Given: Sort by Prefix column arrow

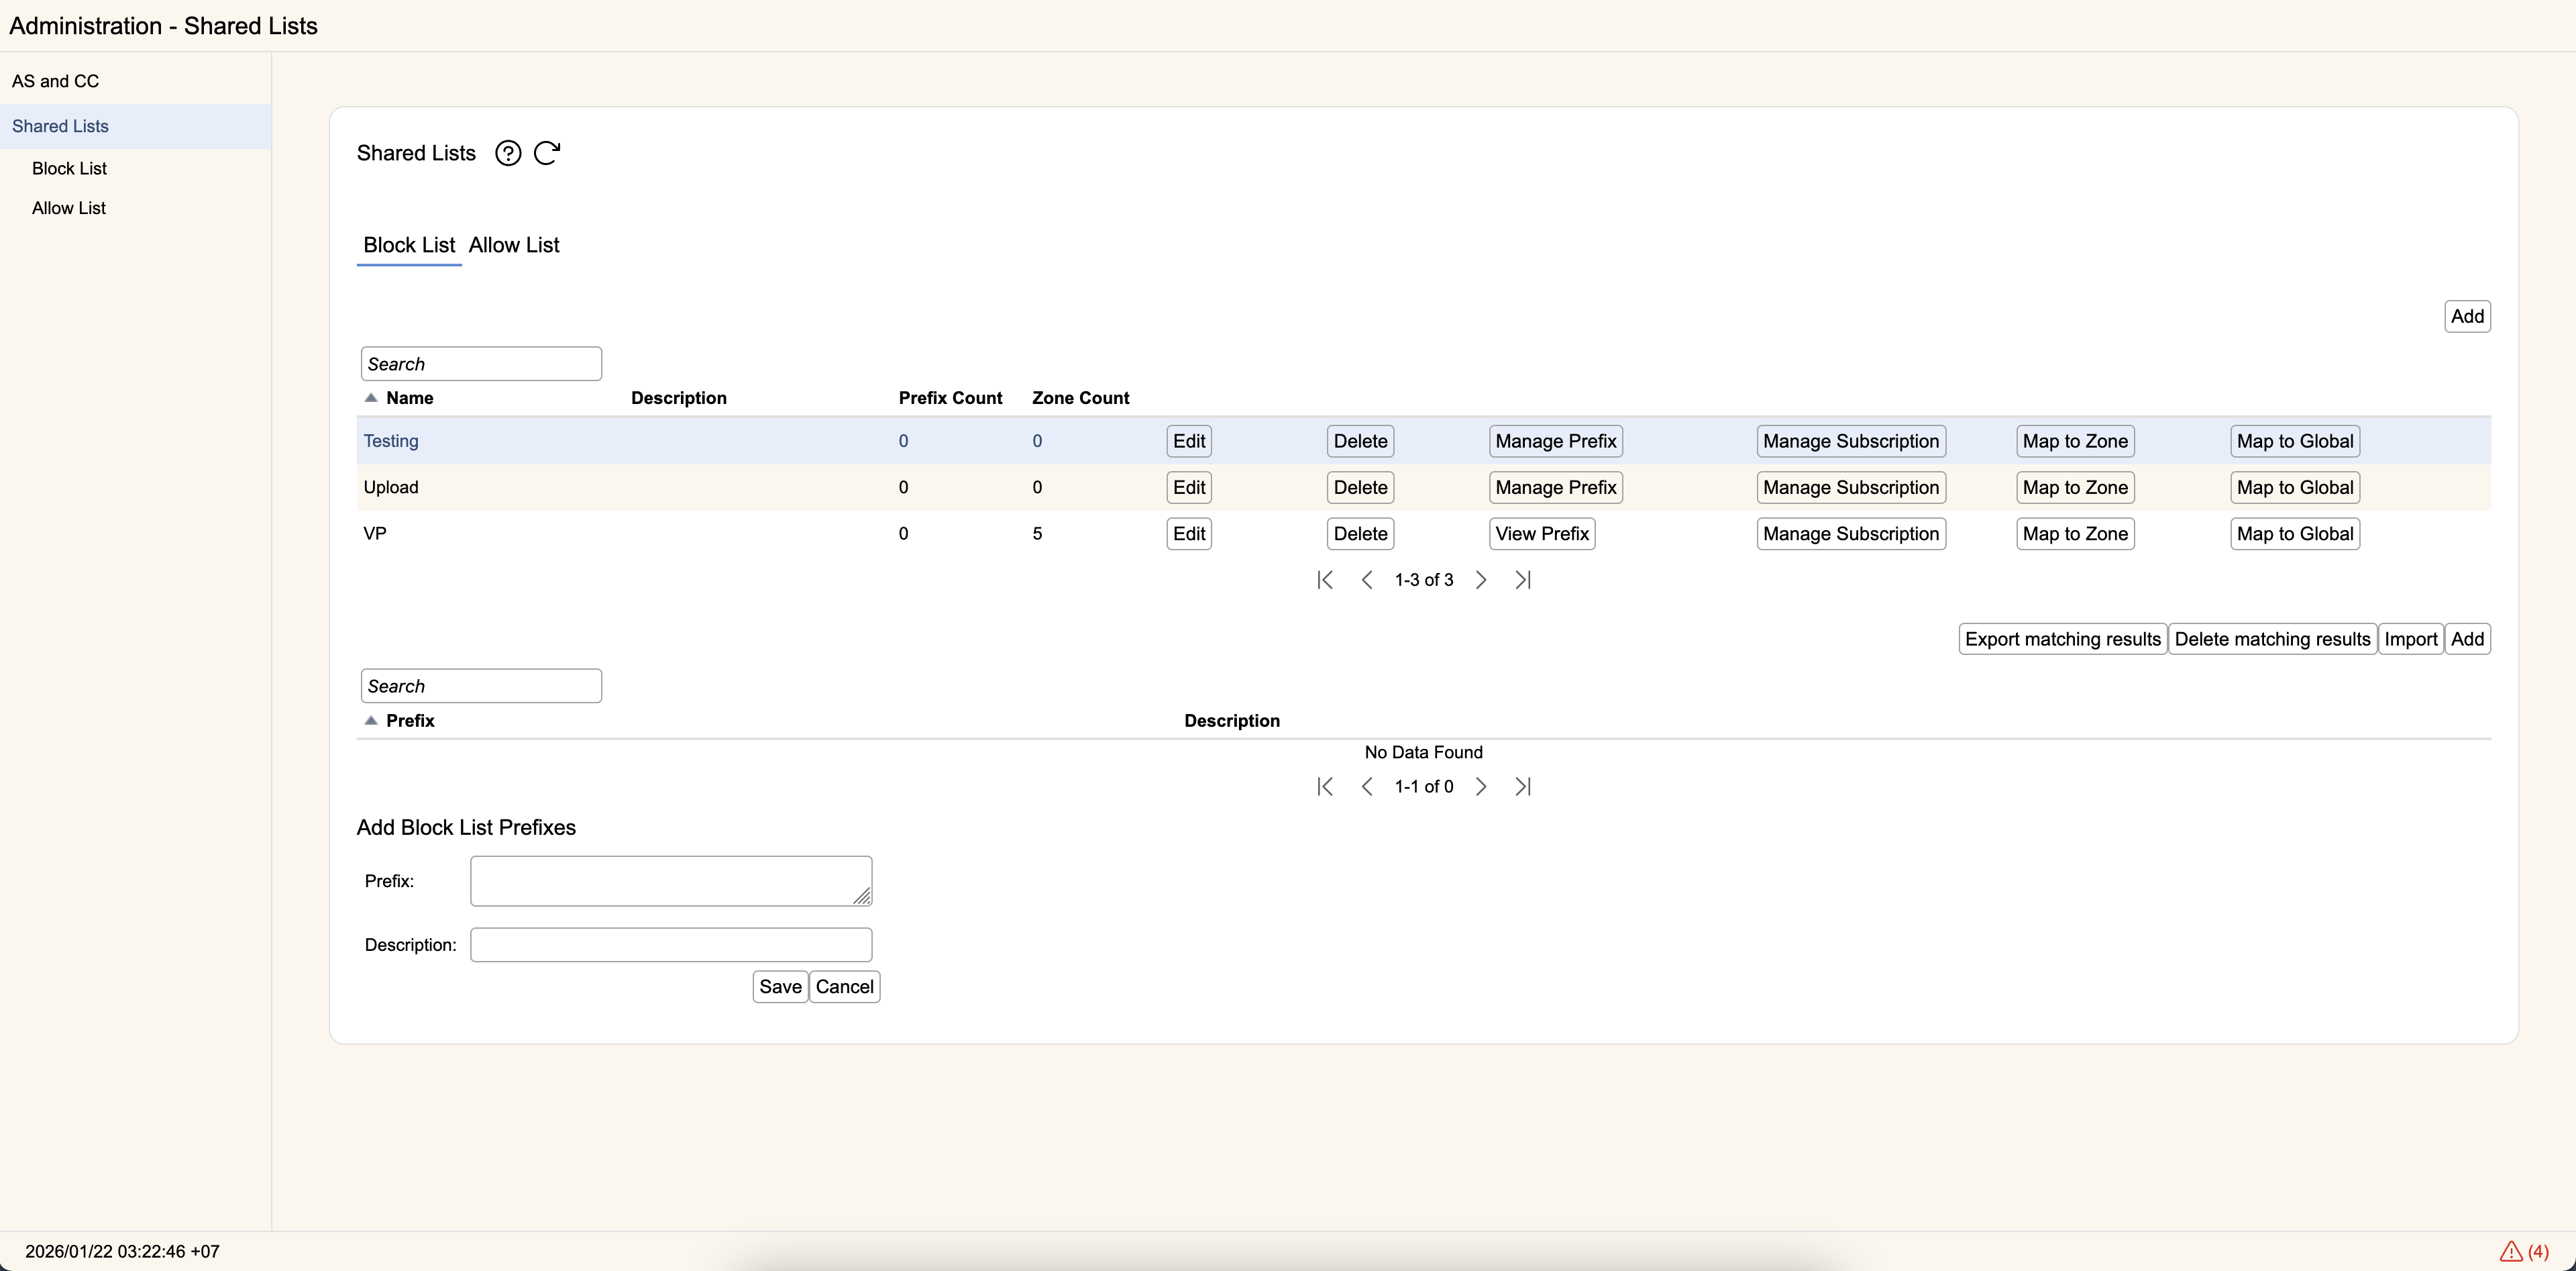Looking at the screenshot, I should pos(371,721).
